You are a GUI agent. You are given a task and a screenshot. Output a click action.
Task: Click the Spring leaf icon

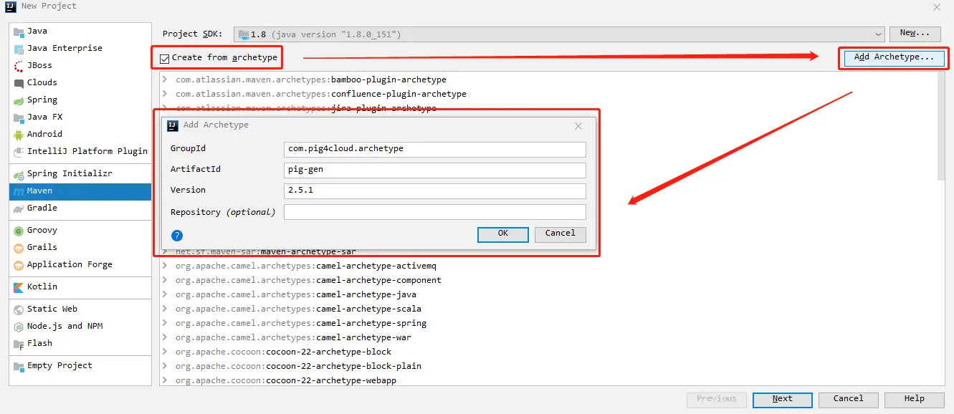tap(19, 100)
